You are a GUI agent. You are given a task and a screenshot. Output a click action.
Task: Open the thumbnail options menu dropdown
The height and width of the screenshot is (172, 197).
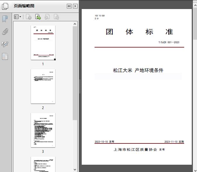pos(18,17)
